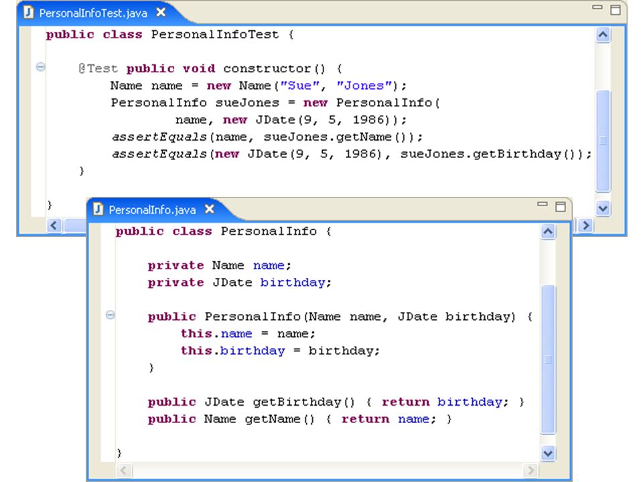Screen dimensions: 643x482
Task: Click the private Name name field
Action: click(x=220, y=265)
